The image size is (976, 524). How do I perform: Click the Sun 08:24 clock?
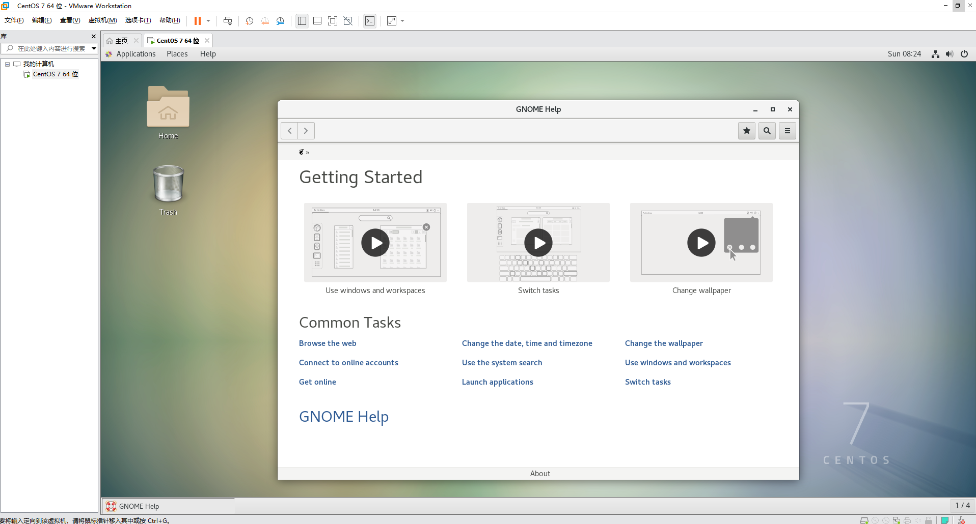click(904, 54)
